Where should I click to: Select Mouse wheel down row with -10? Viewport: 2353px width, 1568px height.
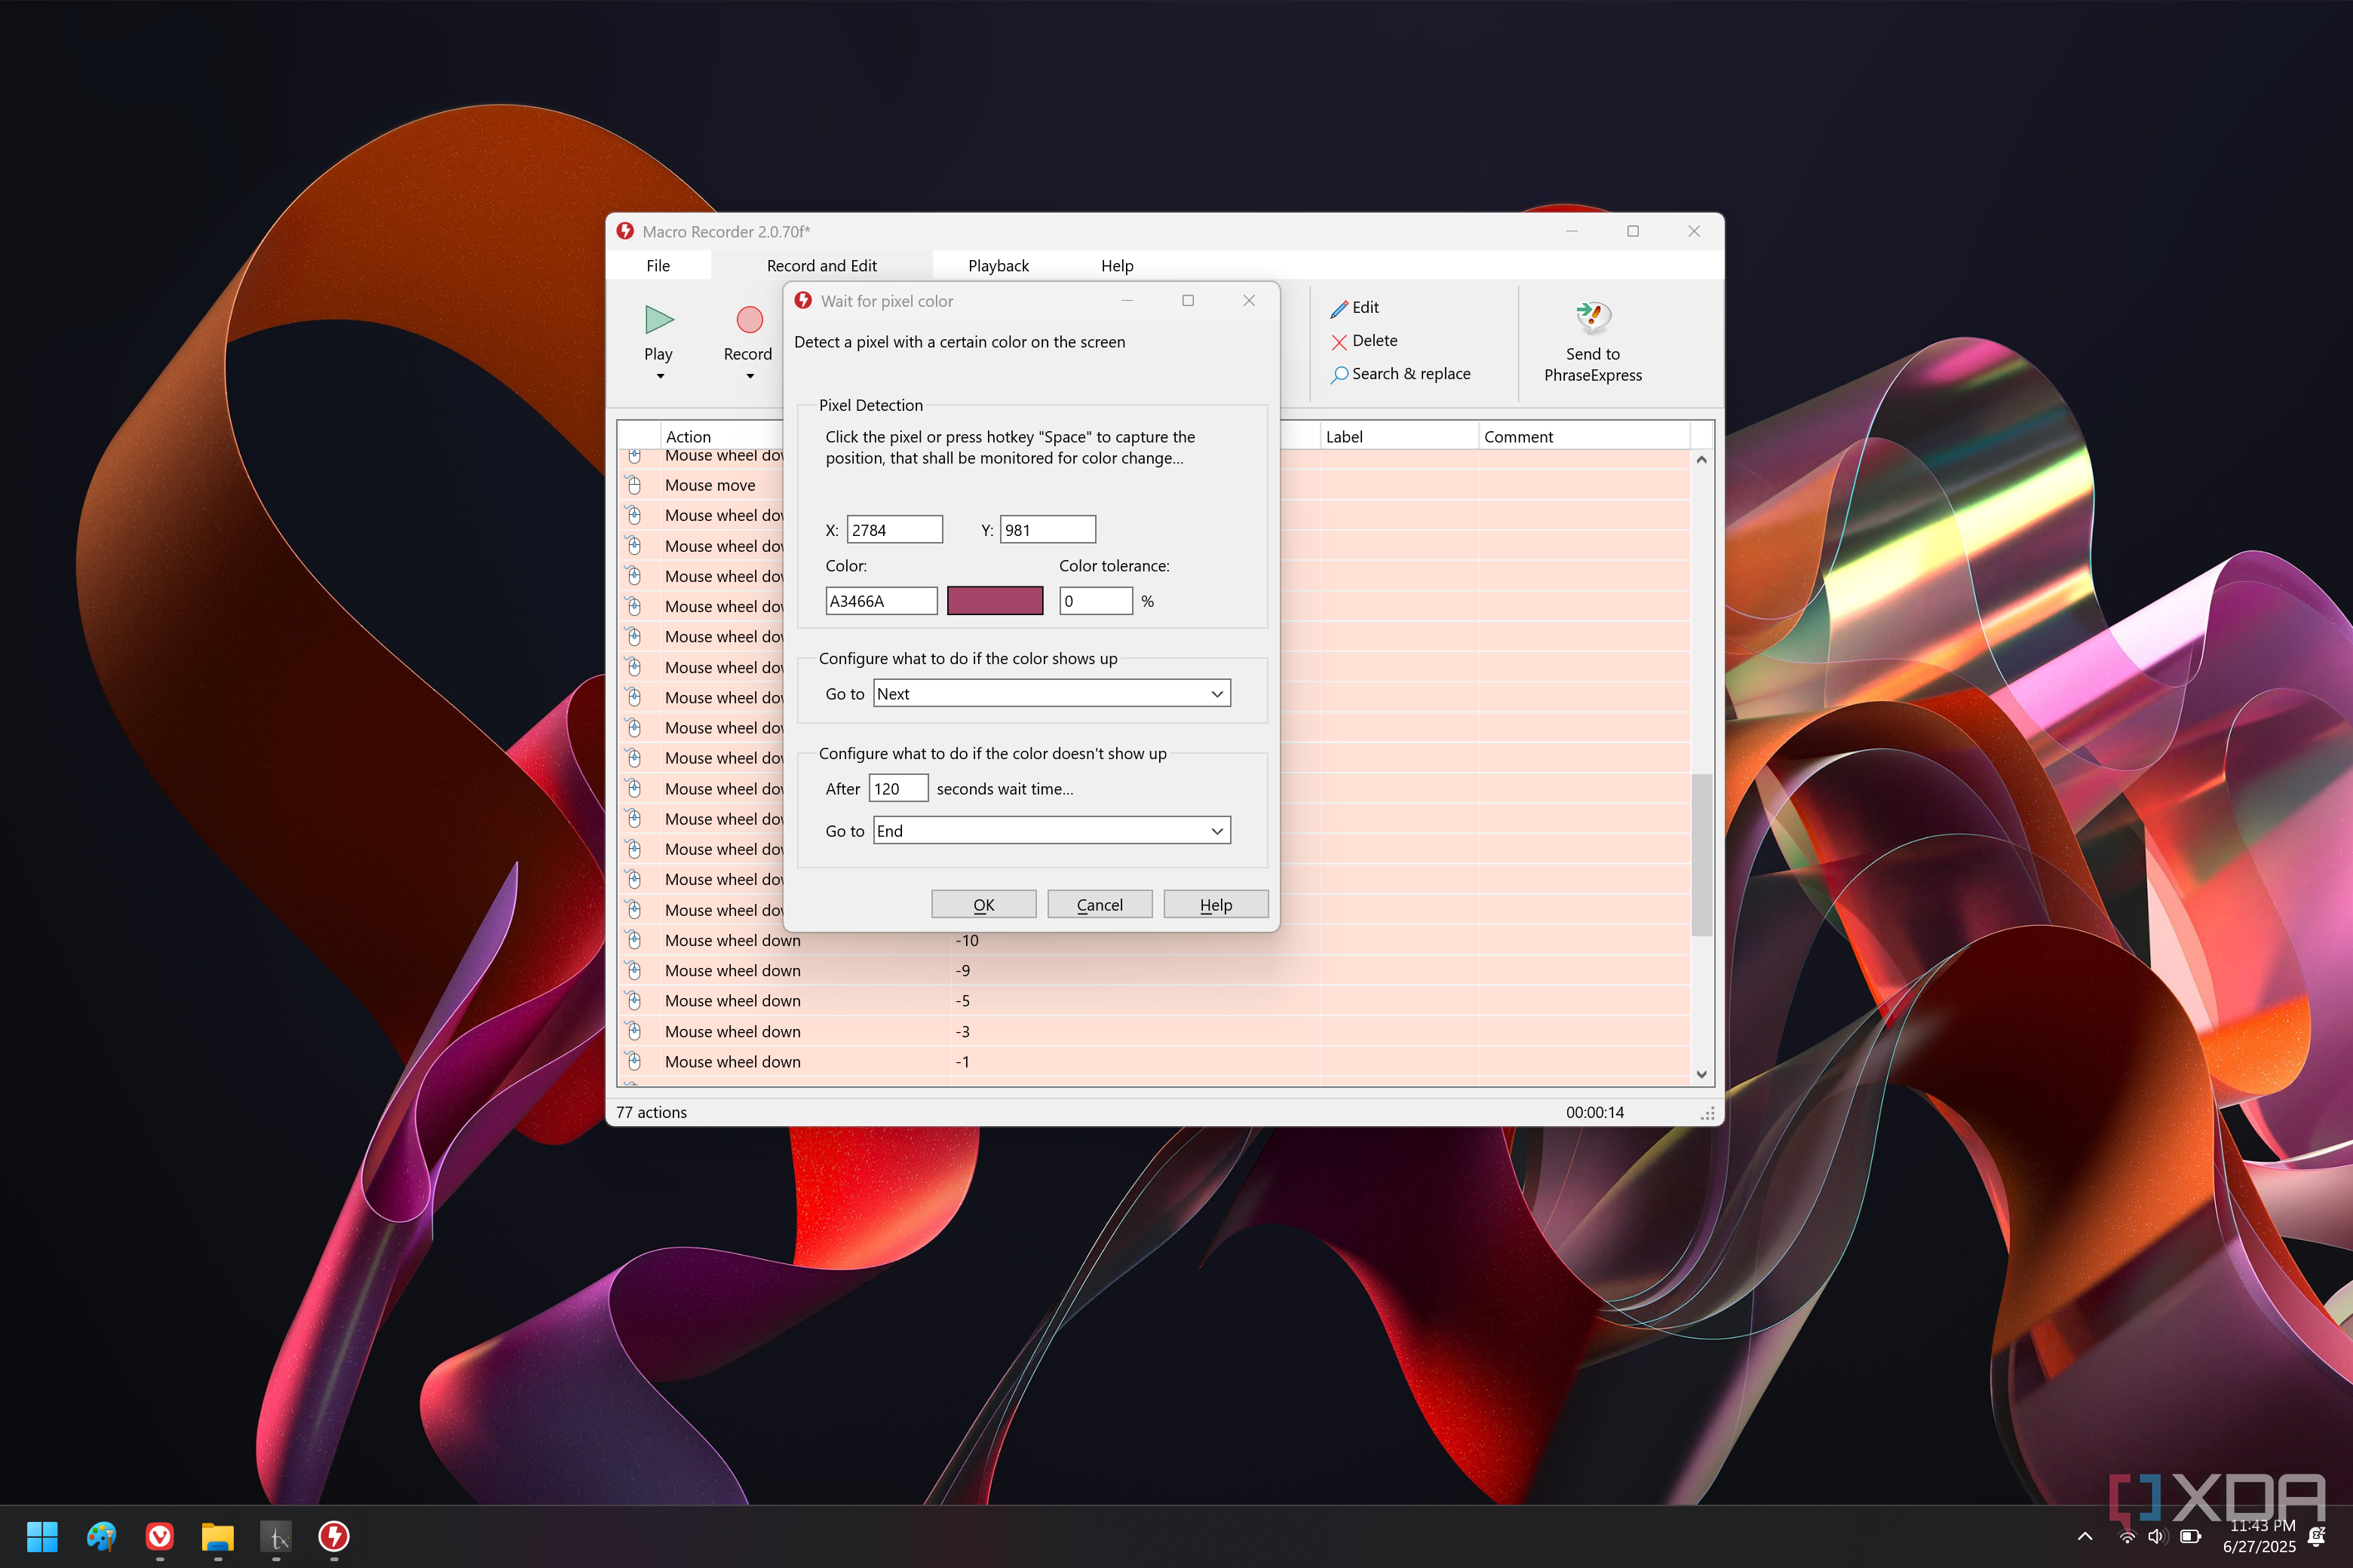1155,941
